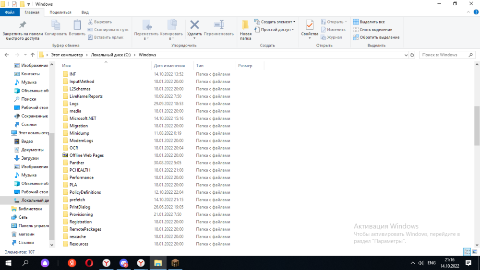Collapse the ribbon with chevron
This screenshot has height=270, width=480.
click(x=468, y=12)
